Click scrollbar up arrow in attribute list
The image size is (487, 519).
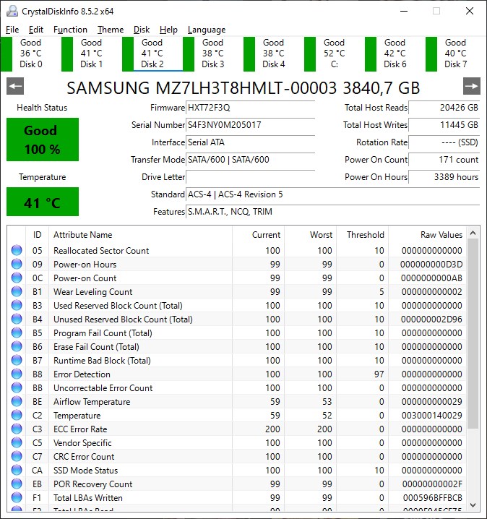[x=473, y=233]
